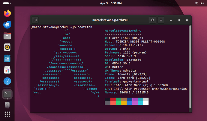Open the USB drive icon in dock
Viewport: 207px width, 121px height.
(x=7, y=105)
